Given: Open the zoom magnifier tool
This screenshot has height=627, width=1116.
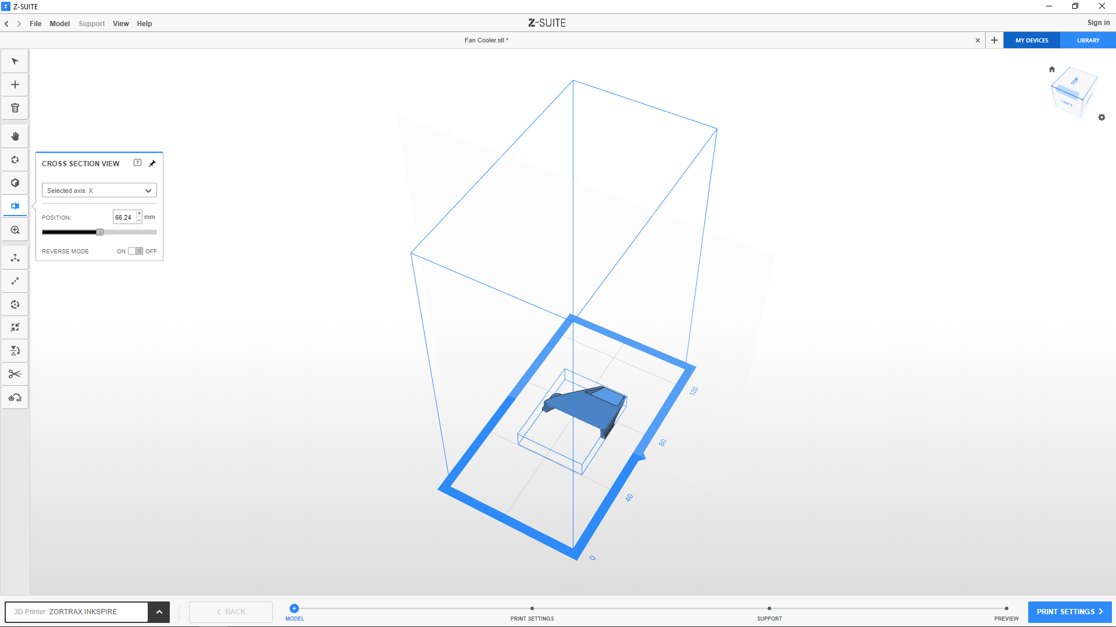Looking at the screenshot, I should tap(15, 230).
